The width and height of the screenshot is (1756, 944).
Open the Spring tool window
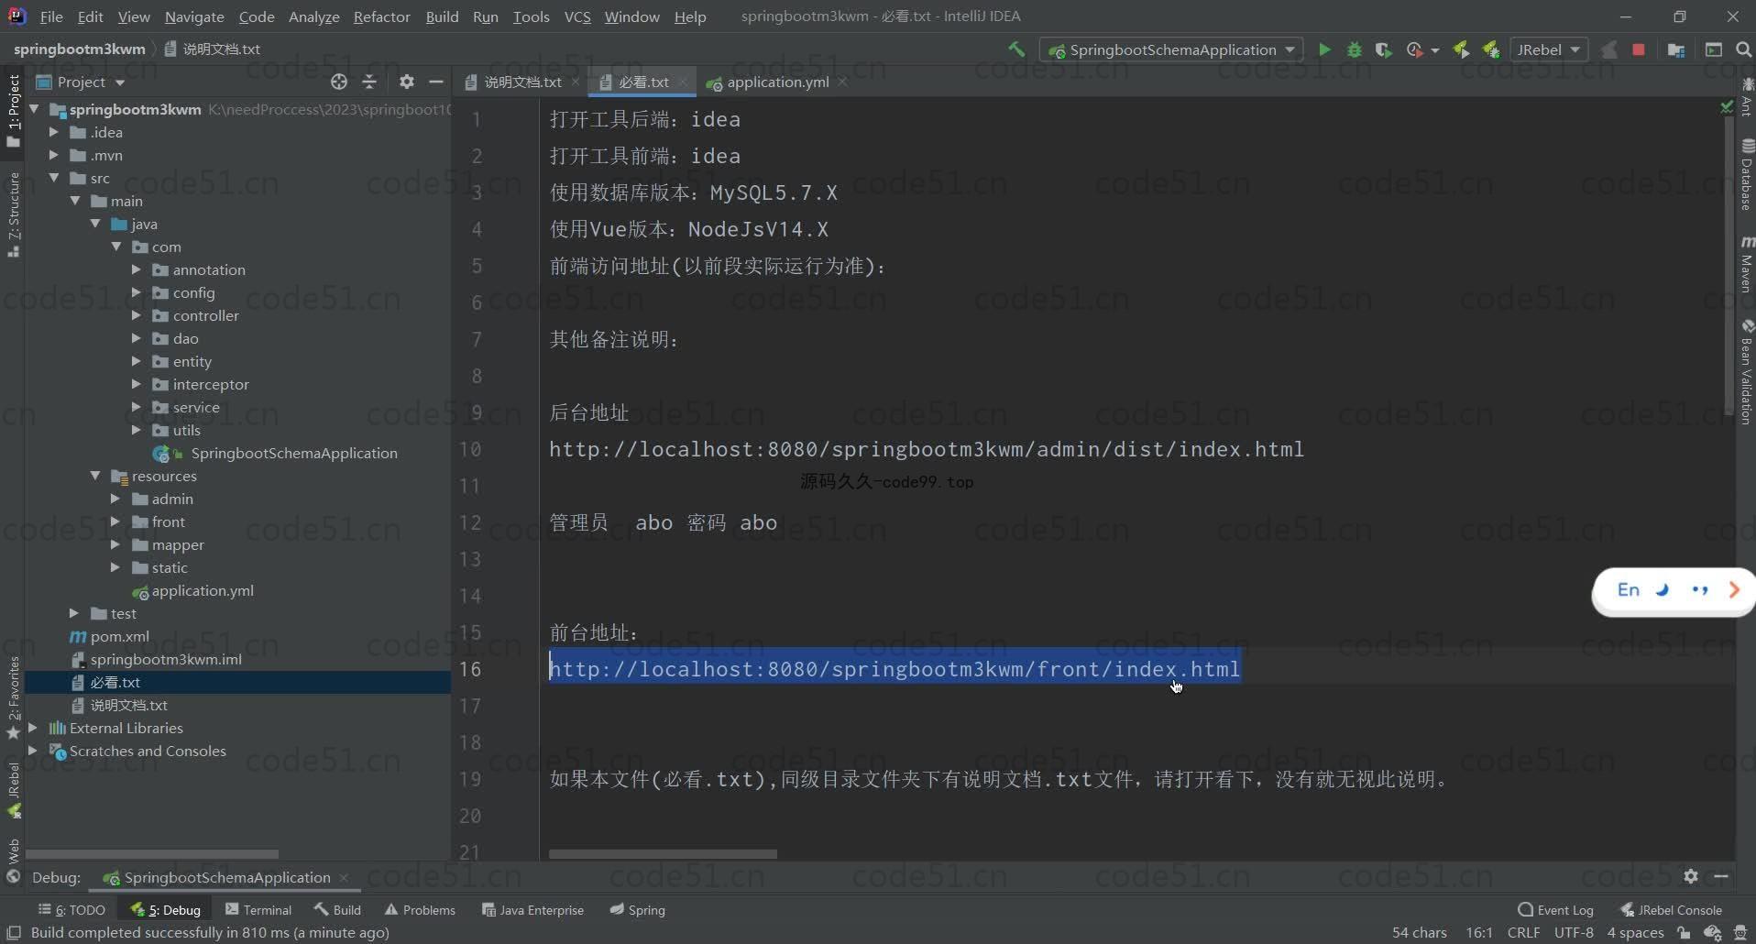tap(638, 910)
